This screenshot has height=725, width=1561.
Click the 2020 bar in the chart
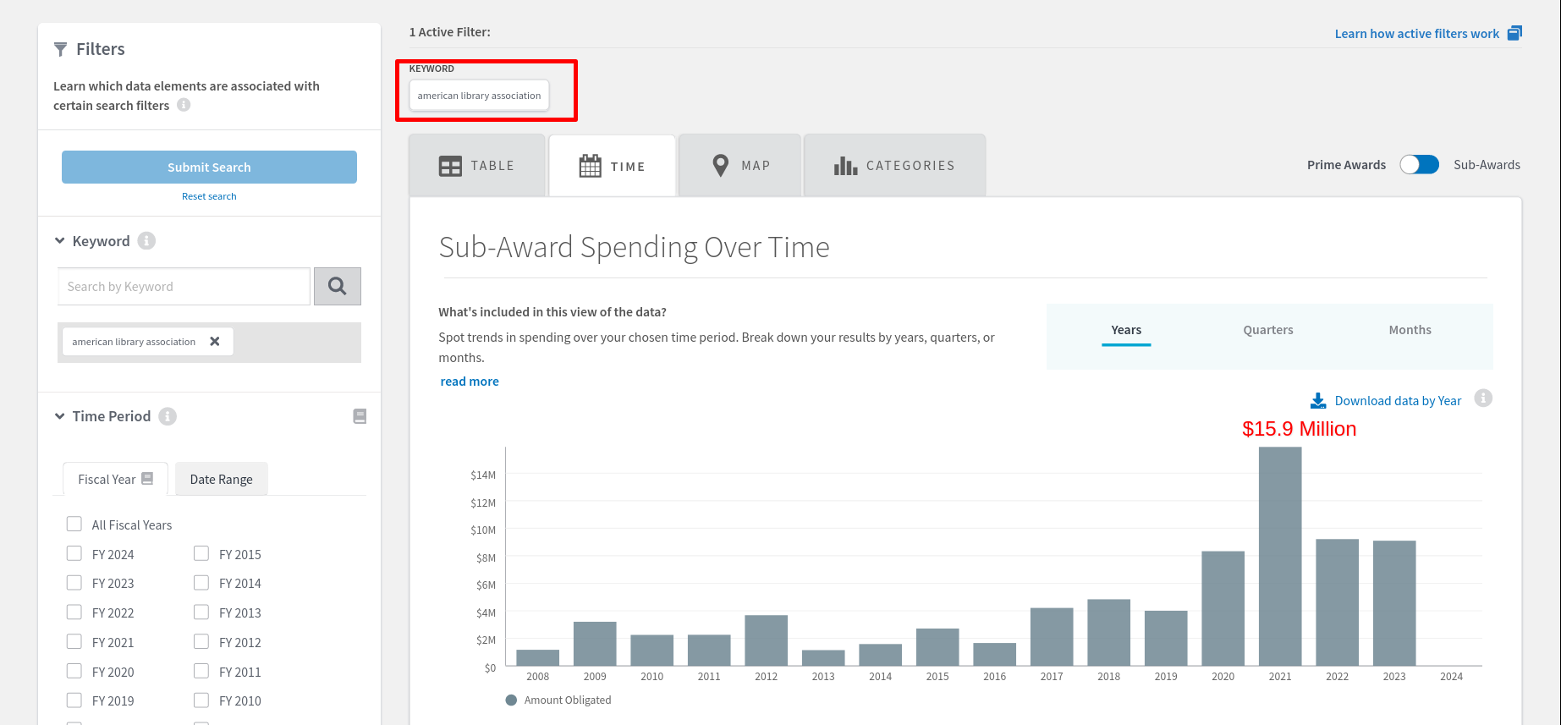pos(1223,608)
